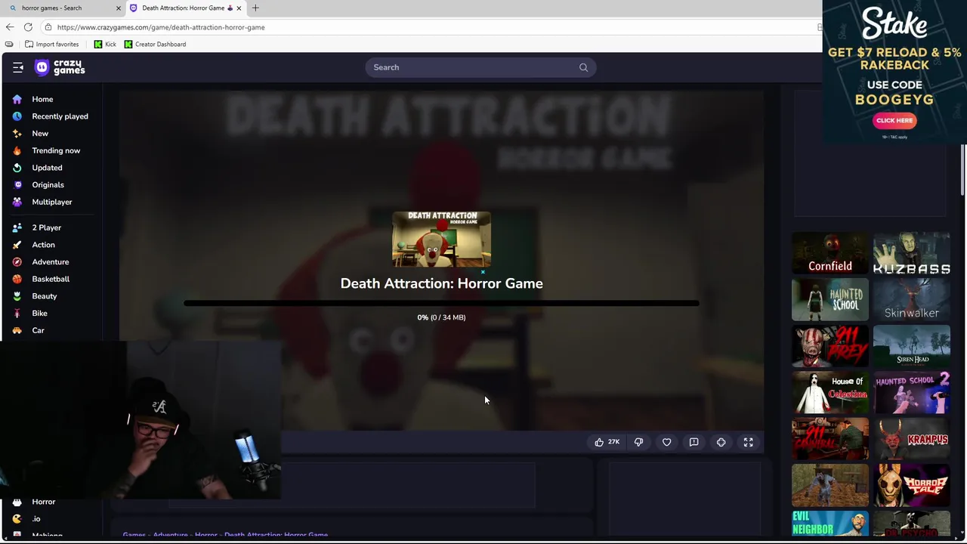Click the Multiplayer people icon

[x=17, y=202]
